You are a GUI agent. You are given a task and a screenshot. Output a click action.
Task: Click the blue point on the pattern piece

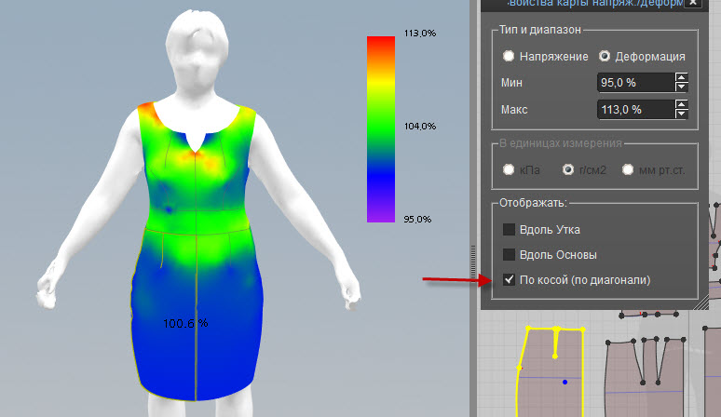(x=565, y=382)
